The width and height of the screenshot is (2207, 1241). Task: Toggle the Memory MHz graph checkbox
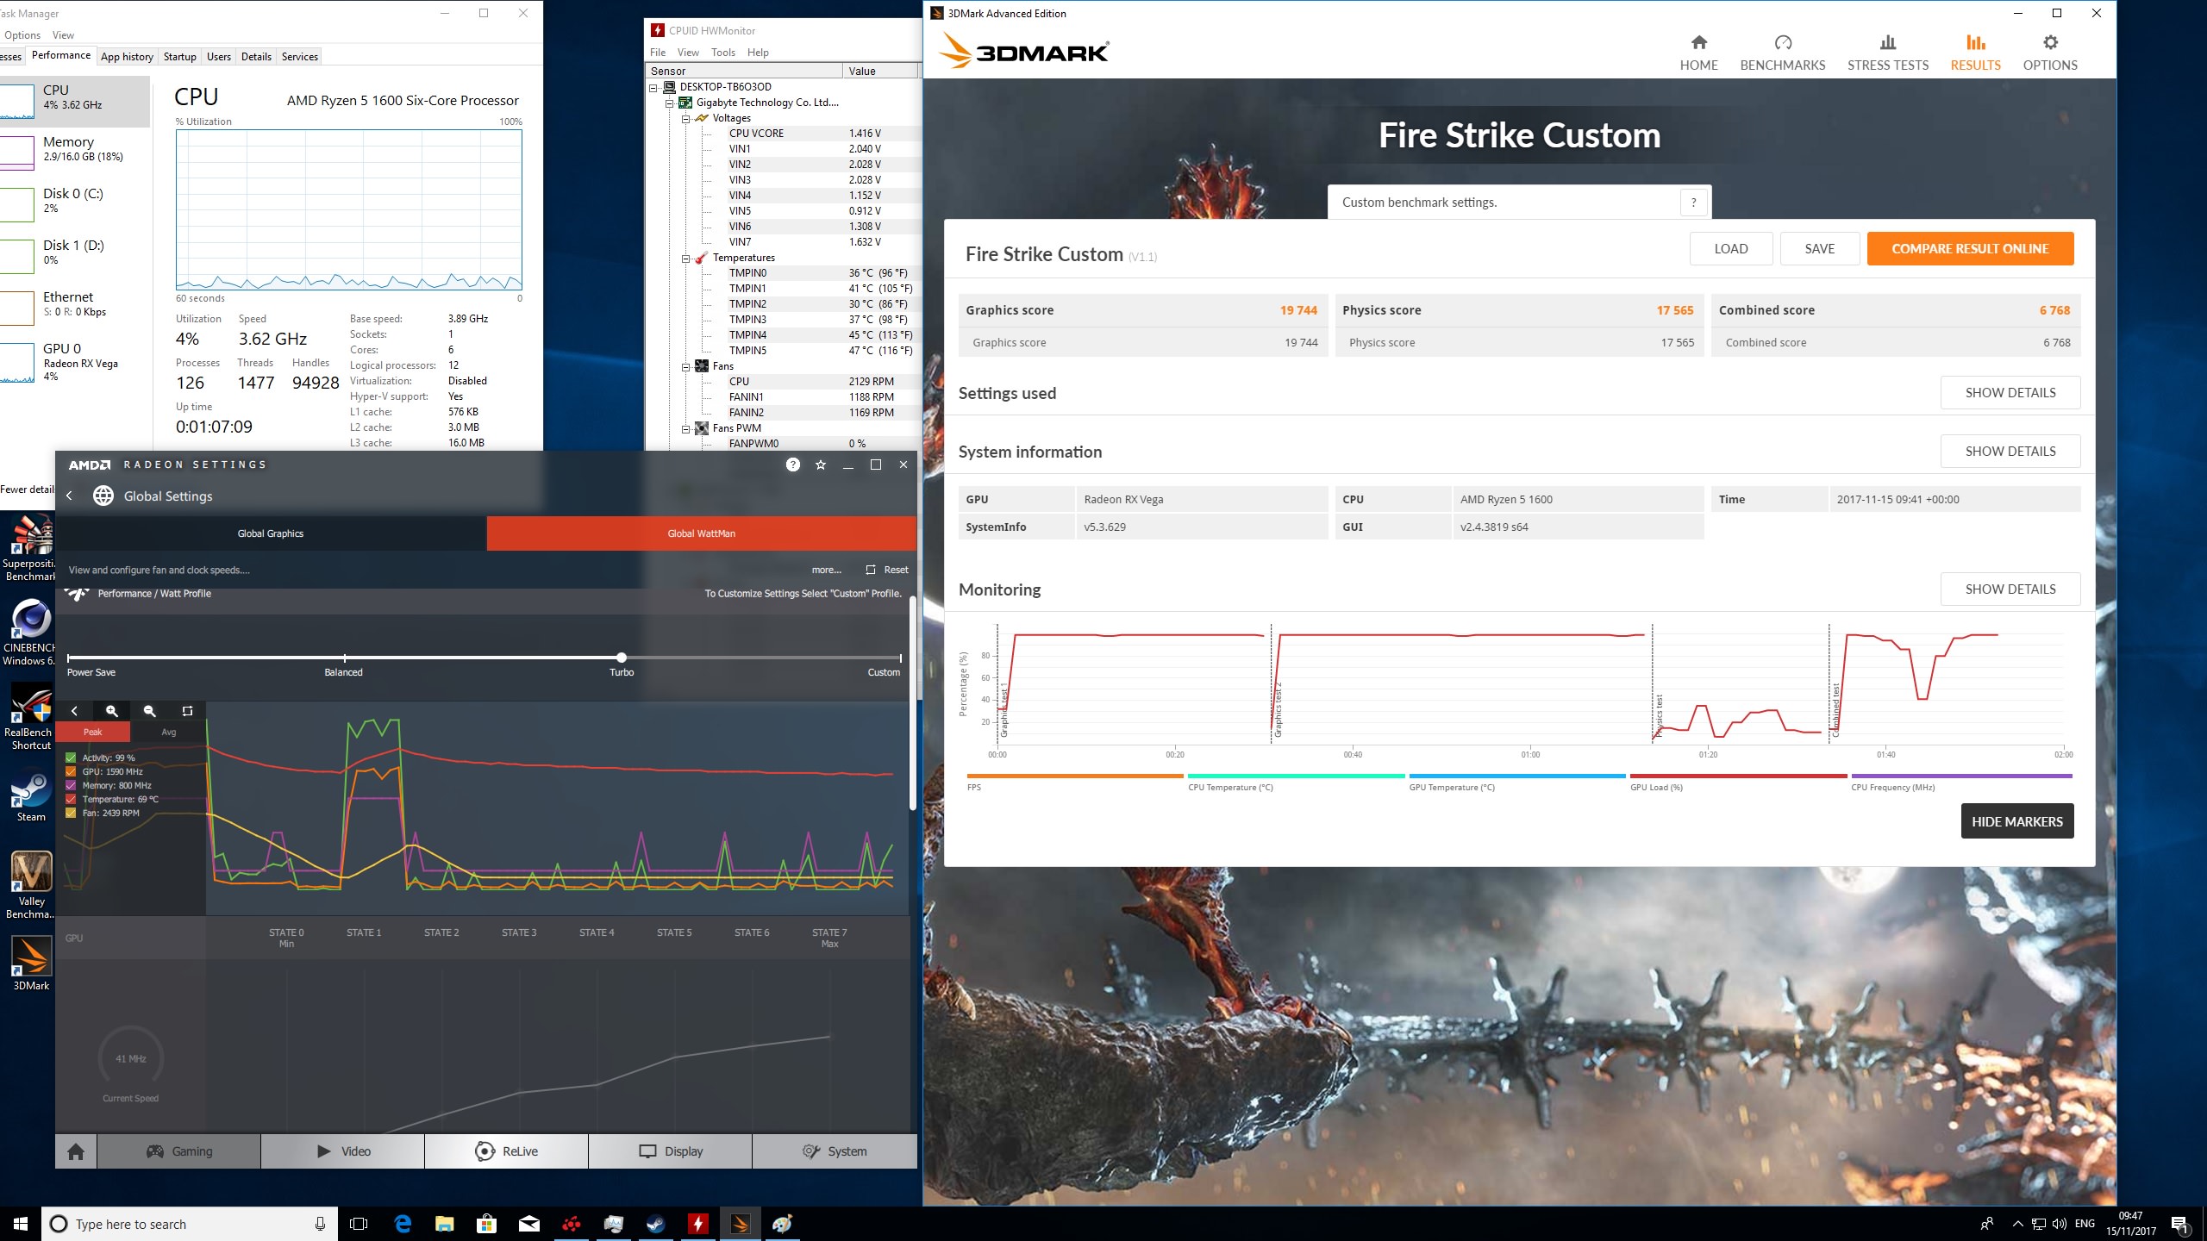click(x=71, y=786)
